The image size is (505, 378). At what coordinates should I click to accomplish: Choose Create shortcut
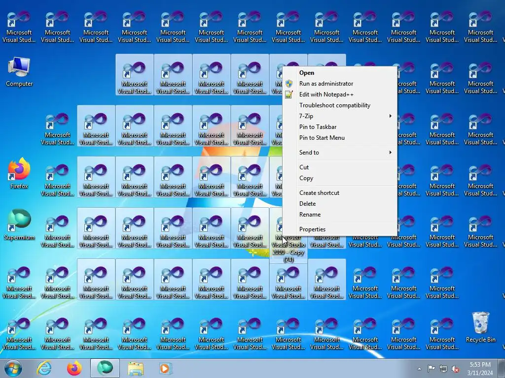[x=340, y=193]
